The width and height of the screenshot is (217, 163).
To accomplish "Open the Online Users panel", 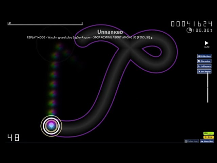I will [x=192, y=141].
